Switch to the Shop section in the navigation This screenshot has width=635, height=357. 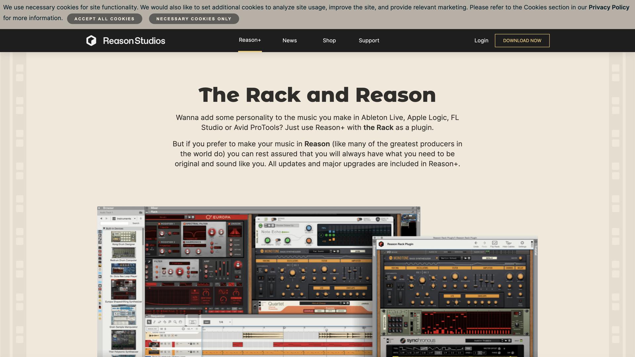click(329, 40)
